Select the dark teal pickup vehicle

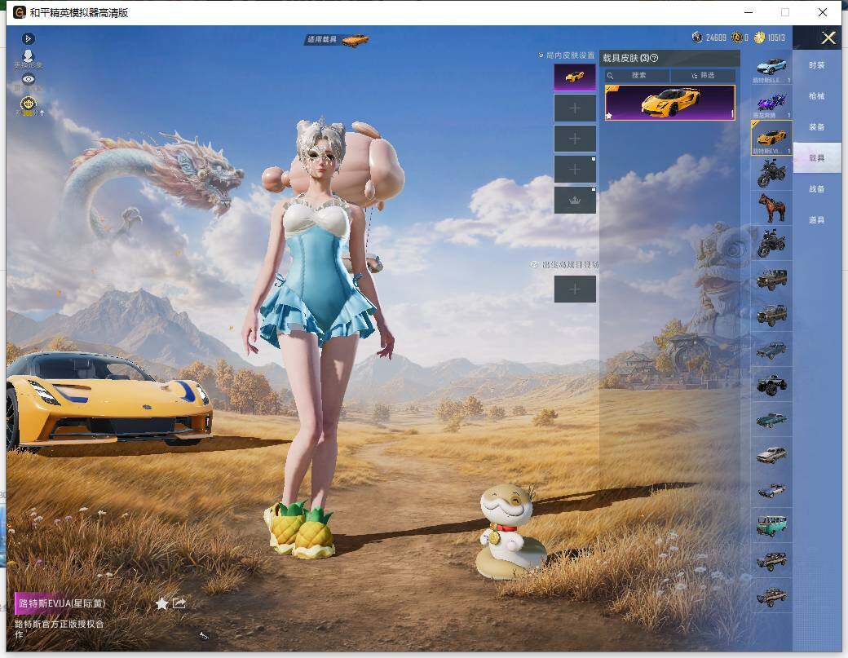[x=771, y=350]
